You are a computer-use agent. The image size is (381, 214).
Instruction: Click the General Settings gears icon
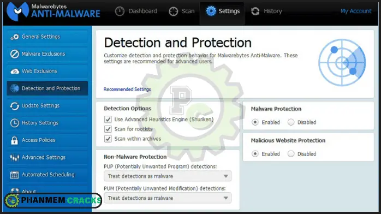click(x=15, y=37)
